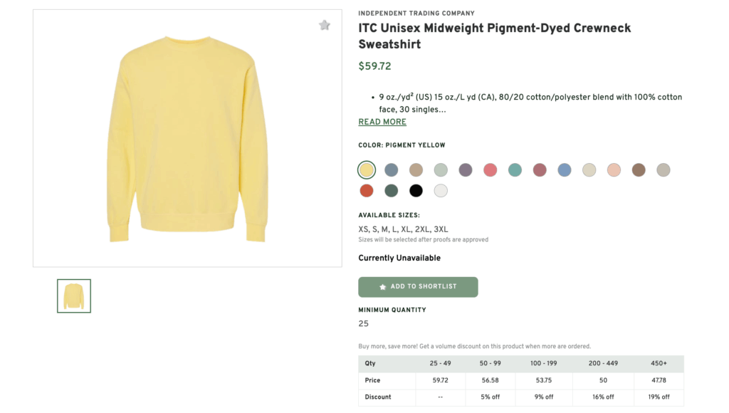Select the tan color swatch
This screenshot has height=413, width=729.
[416, 169]
